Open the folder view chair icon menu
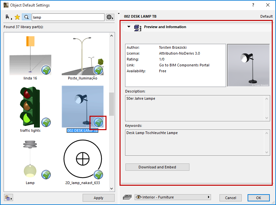The image size is (276, 205). (8, 17)
